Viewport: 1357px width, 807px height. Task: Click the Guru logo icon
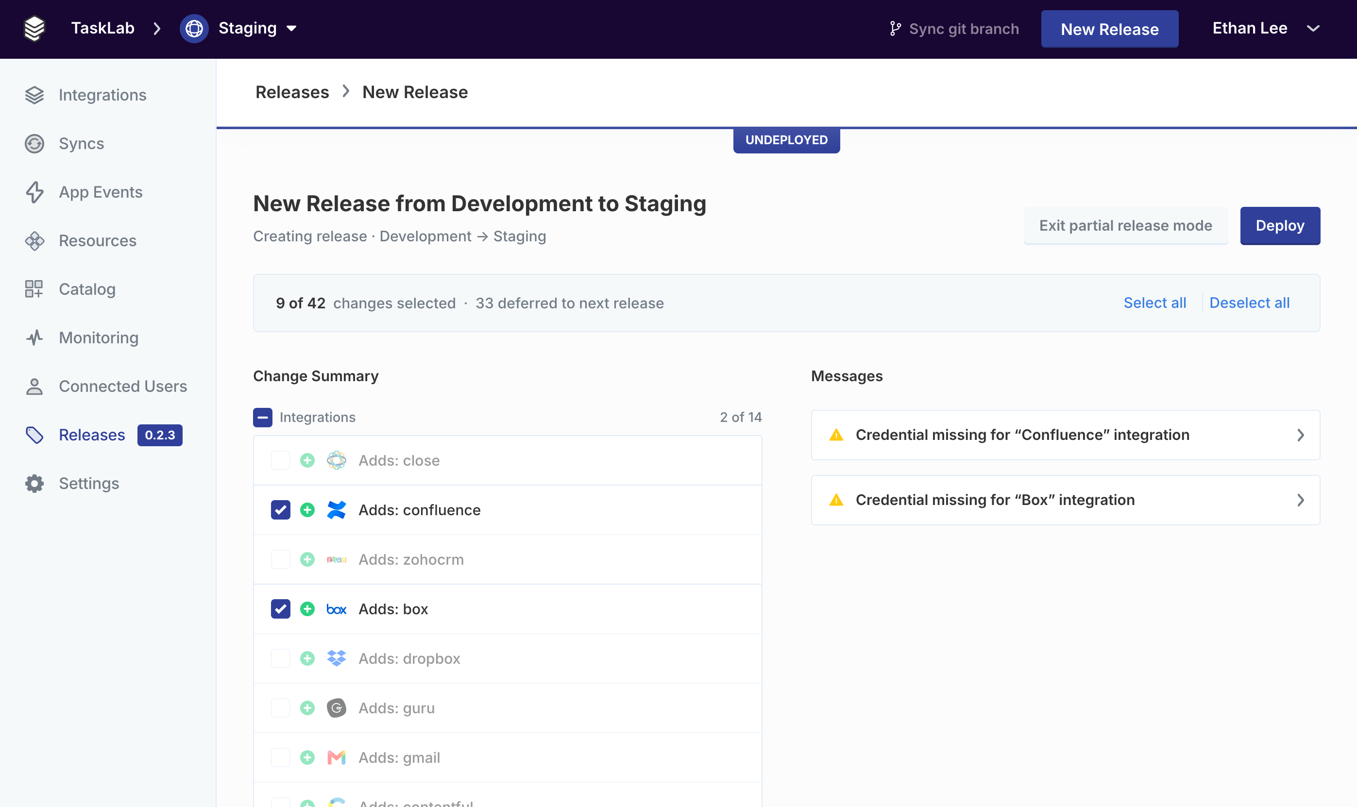(336, 708)
